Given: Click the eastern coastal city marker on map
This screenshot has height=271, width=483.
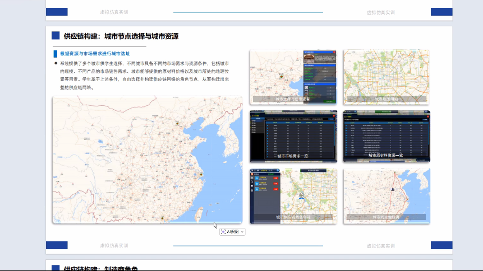Looking at the screenshot, I should [201, 175].
